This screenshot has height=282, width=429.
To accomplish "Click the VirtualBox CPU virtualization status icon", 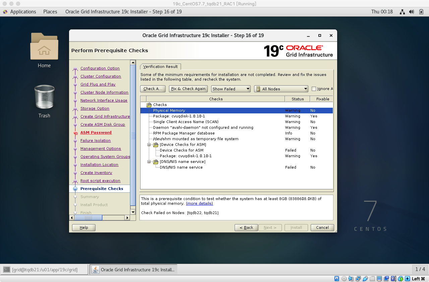I will pos(393,279).
